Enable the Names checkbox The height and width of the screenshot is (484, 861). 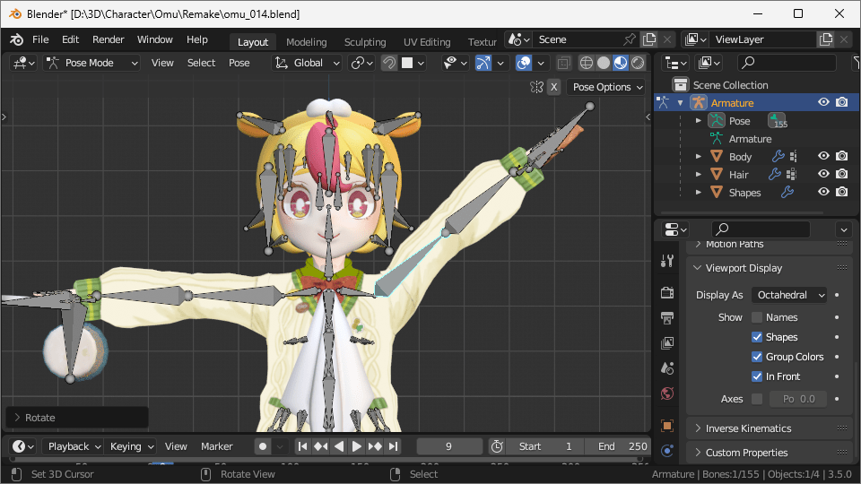coord(757,317)
